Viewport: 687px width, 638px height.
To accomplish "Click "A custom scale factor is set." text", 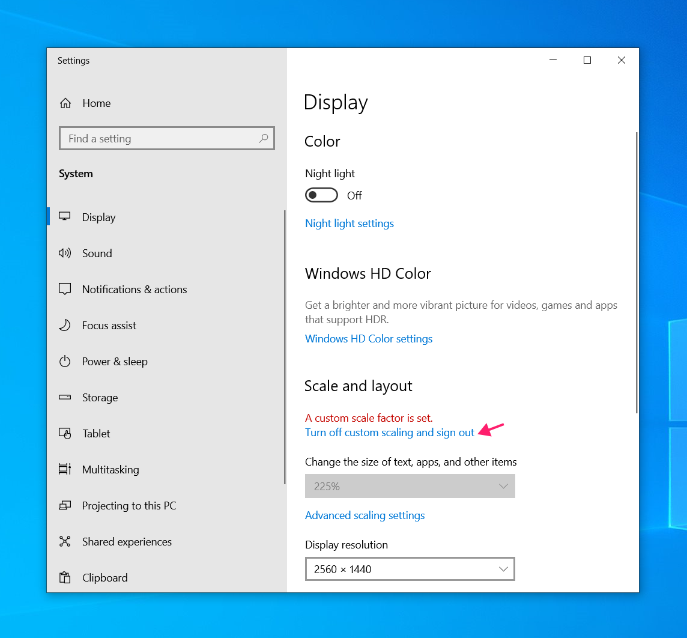I will tap(369, 418).
